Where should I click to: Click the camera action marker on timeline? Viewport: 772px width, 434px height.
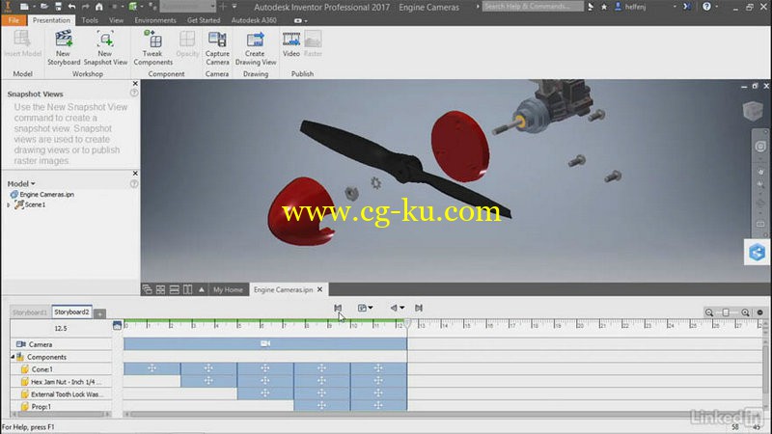[265, 343]
